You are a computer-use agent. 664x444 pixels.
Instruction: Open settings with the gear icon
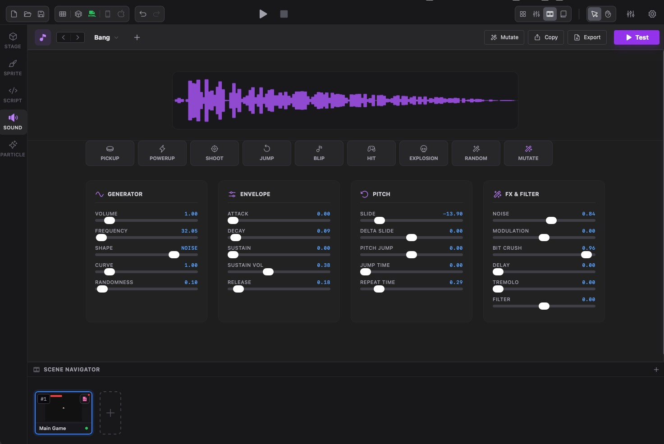(652, 14)
